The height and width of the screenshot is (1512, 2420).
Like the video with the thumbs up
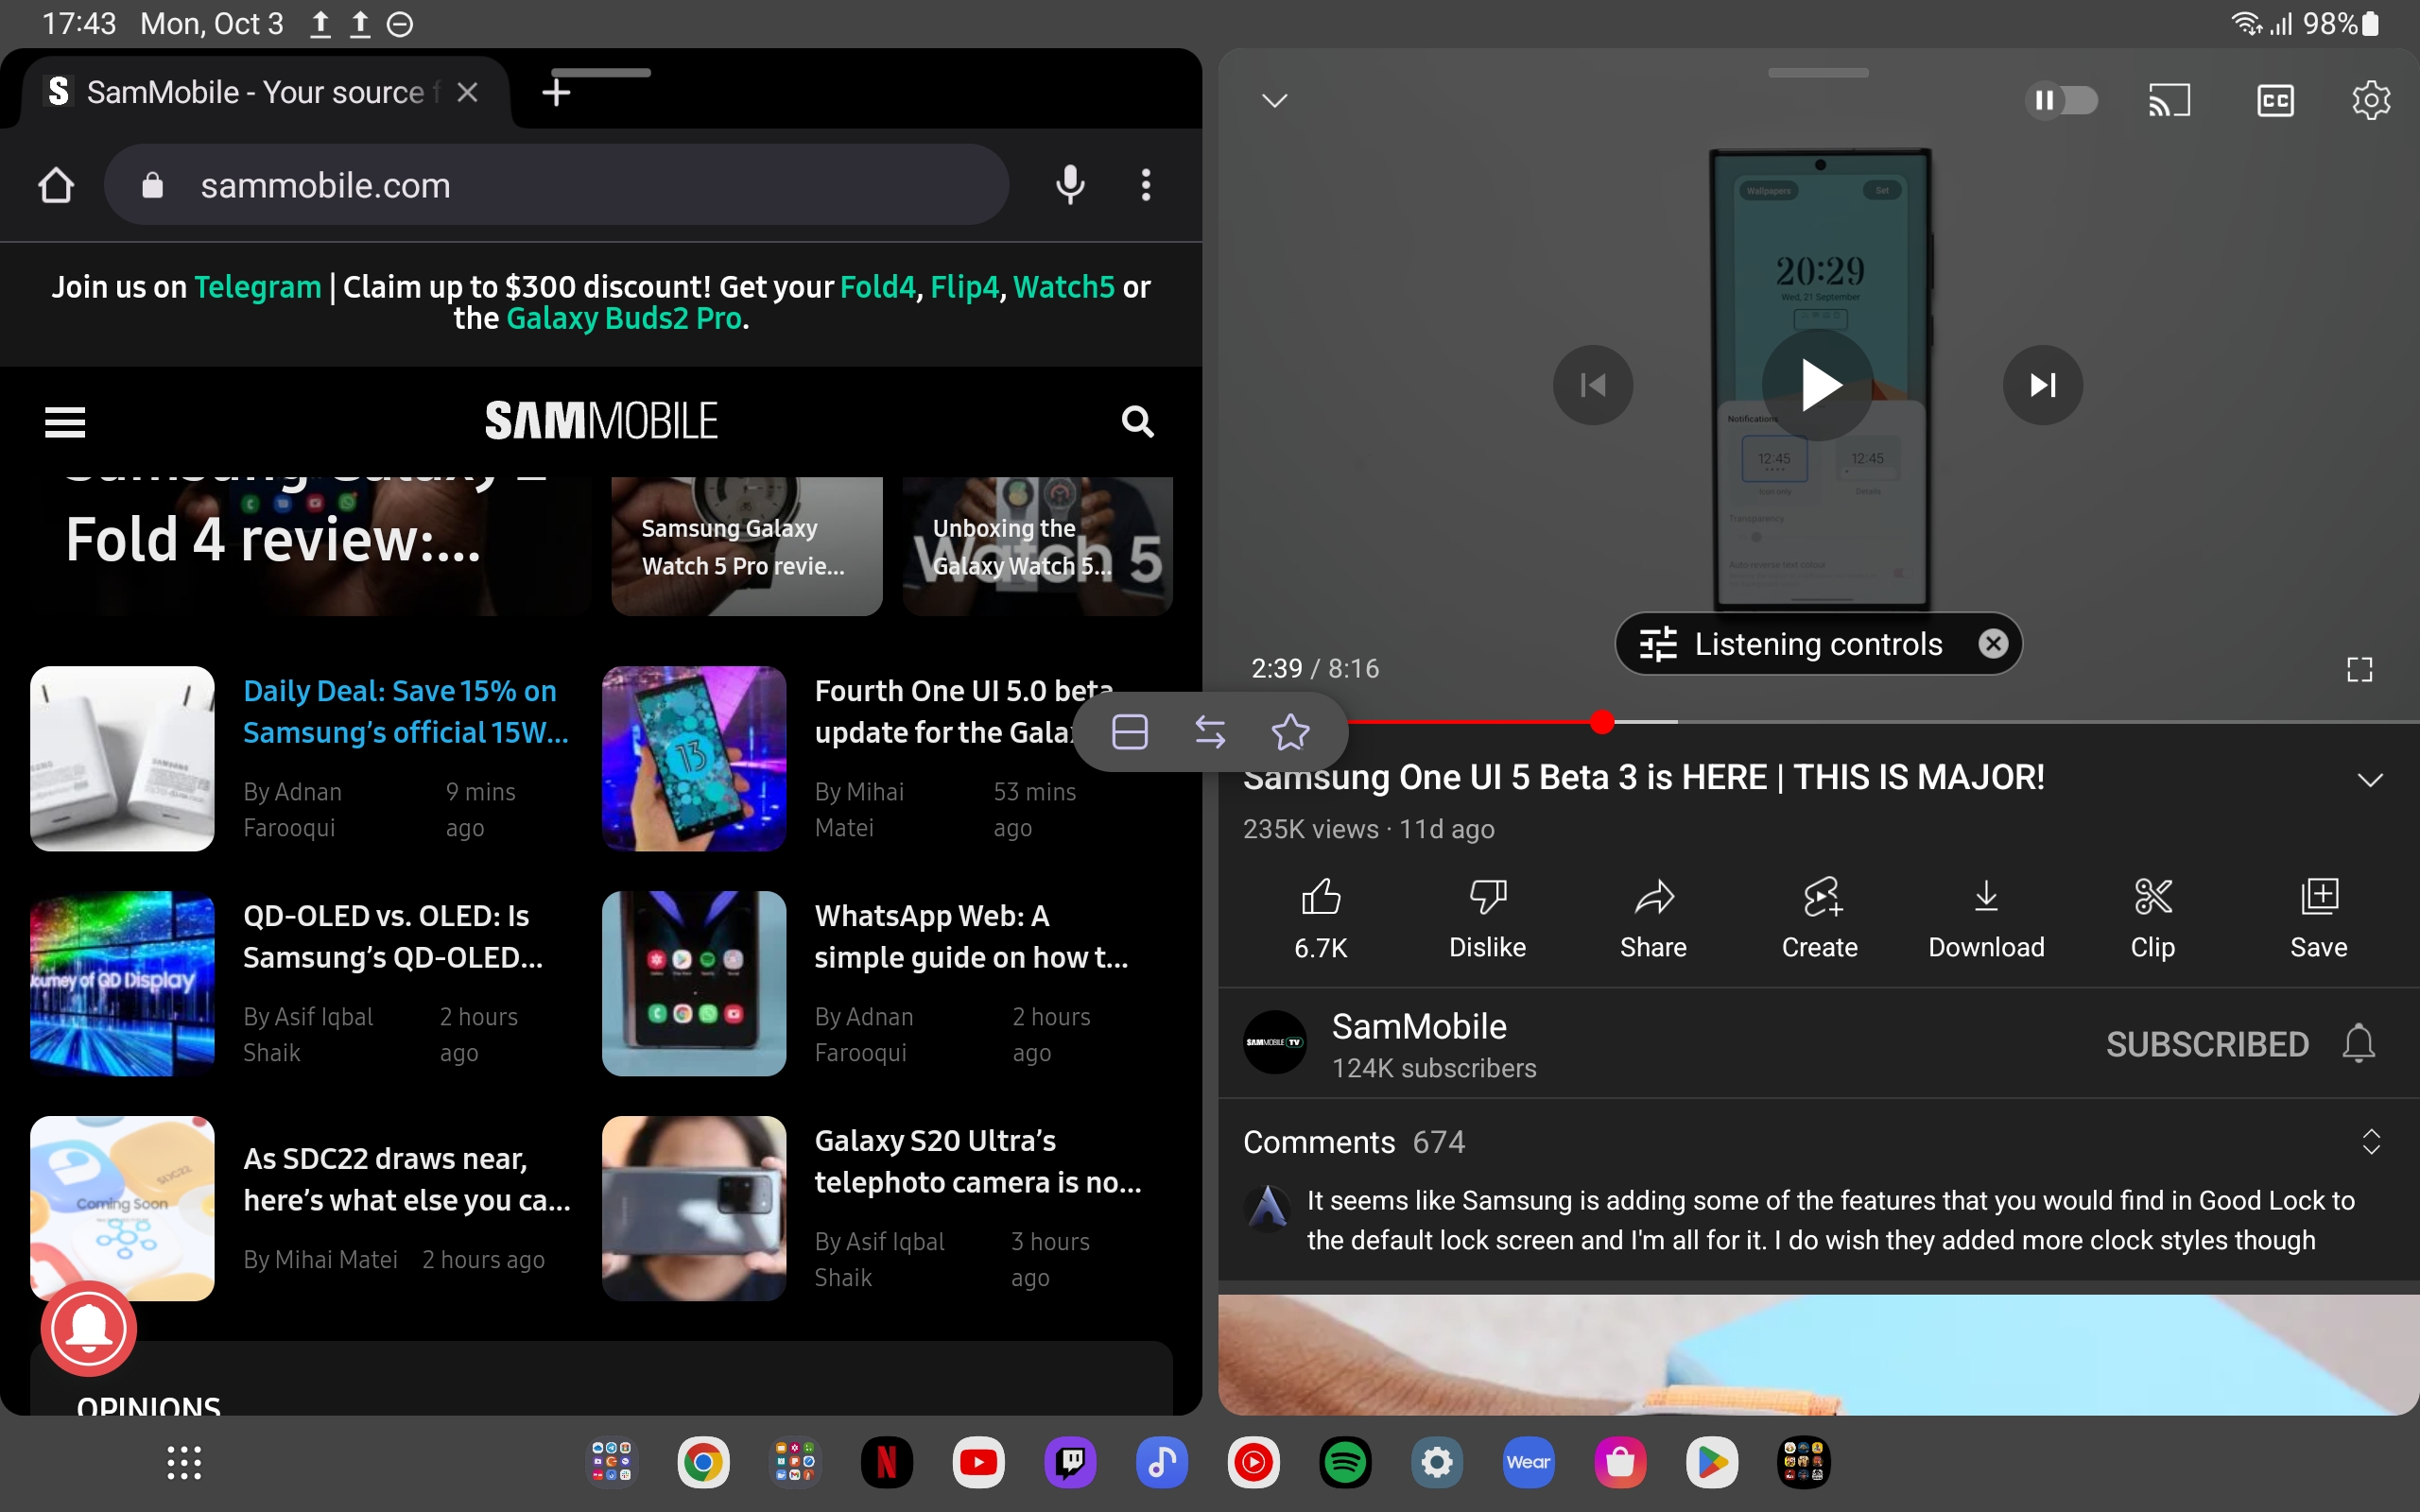1321,898
